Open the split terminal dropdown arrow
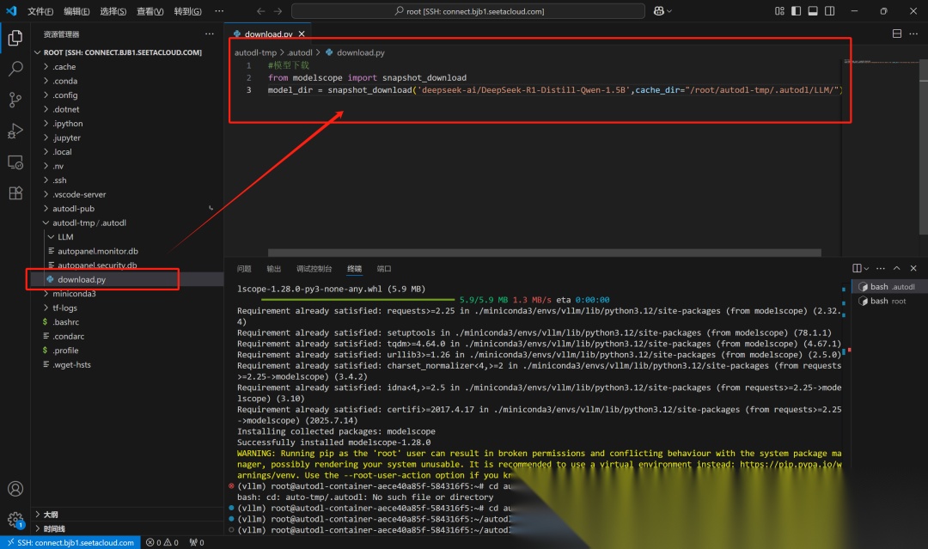The height and width of the screenshot is (549, 928). click(x=866, y=269)
